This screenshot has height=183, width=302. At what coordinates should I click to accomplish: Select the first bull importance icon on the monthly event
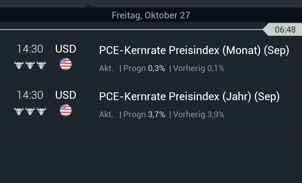tap(19, 65)
